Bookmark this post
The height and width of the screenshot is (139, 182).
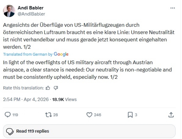[x=130, y=115]
